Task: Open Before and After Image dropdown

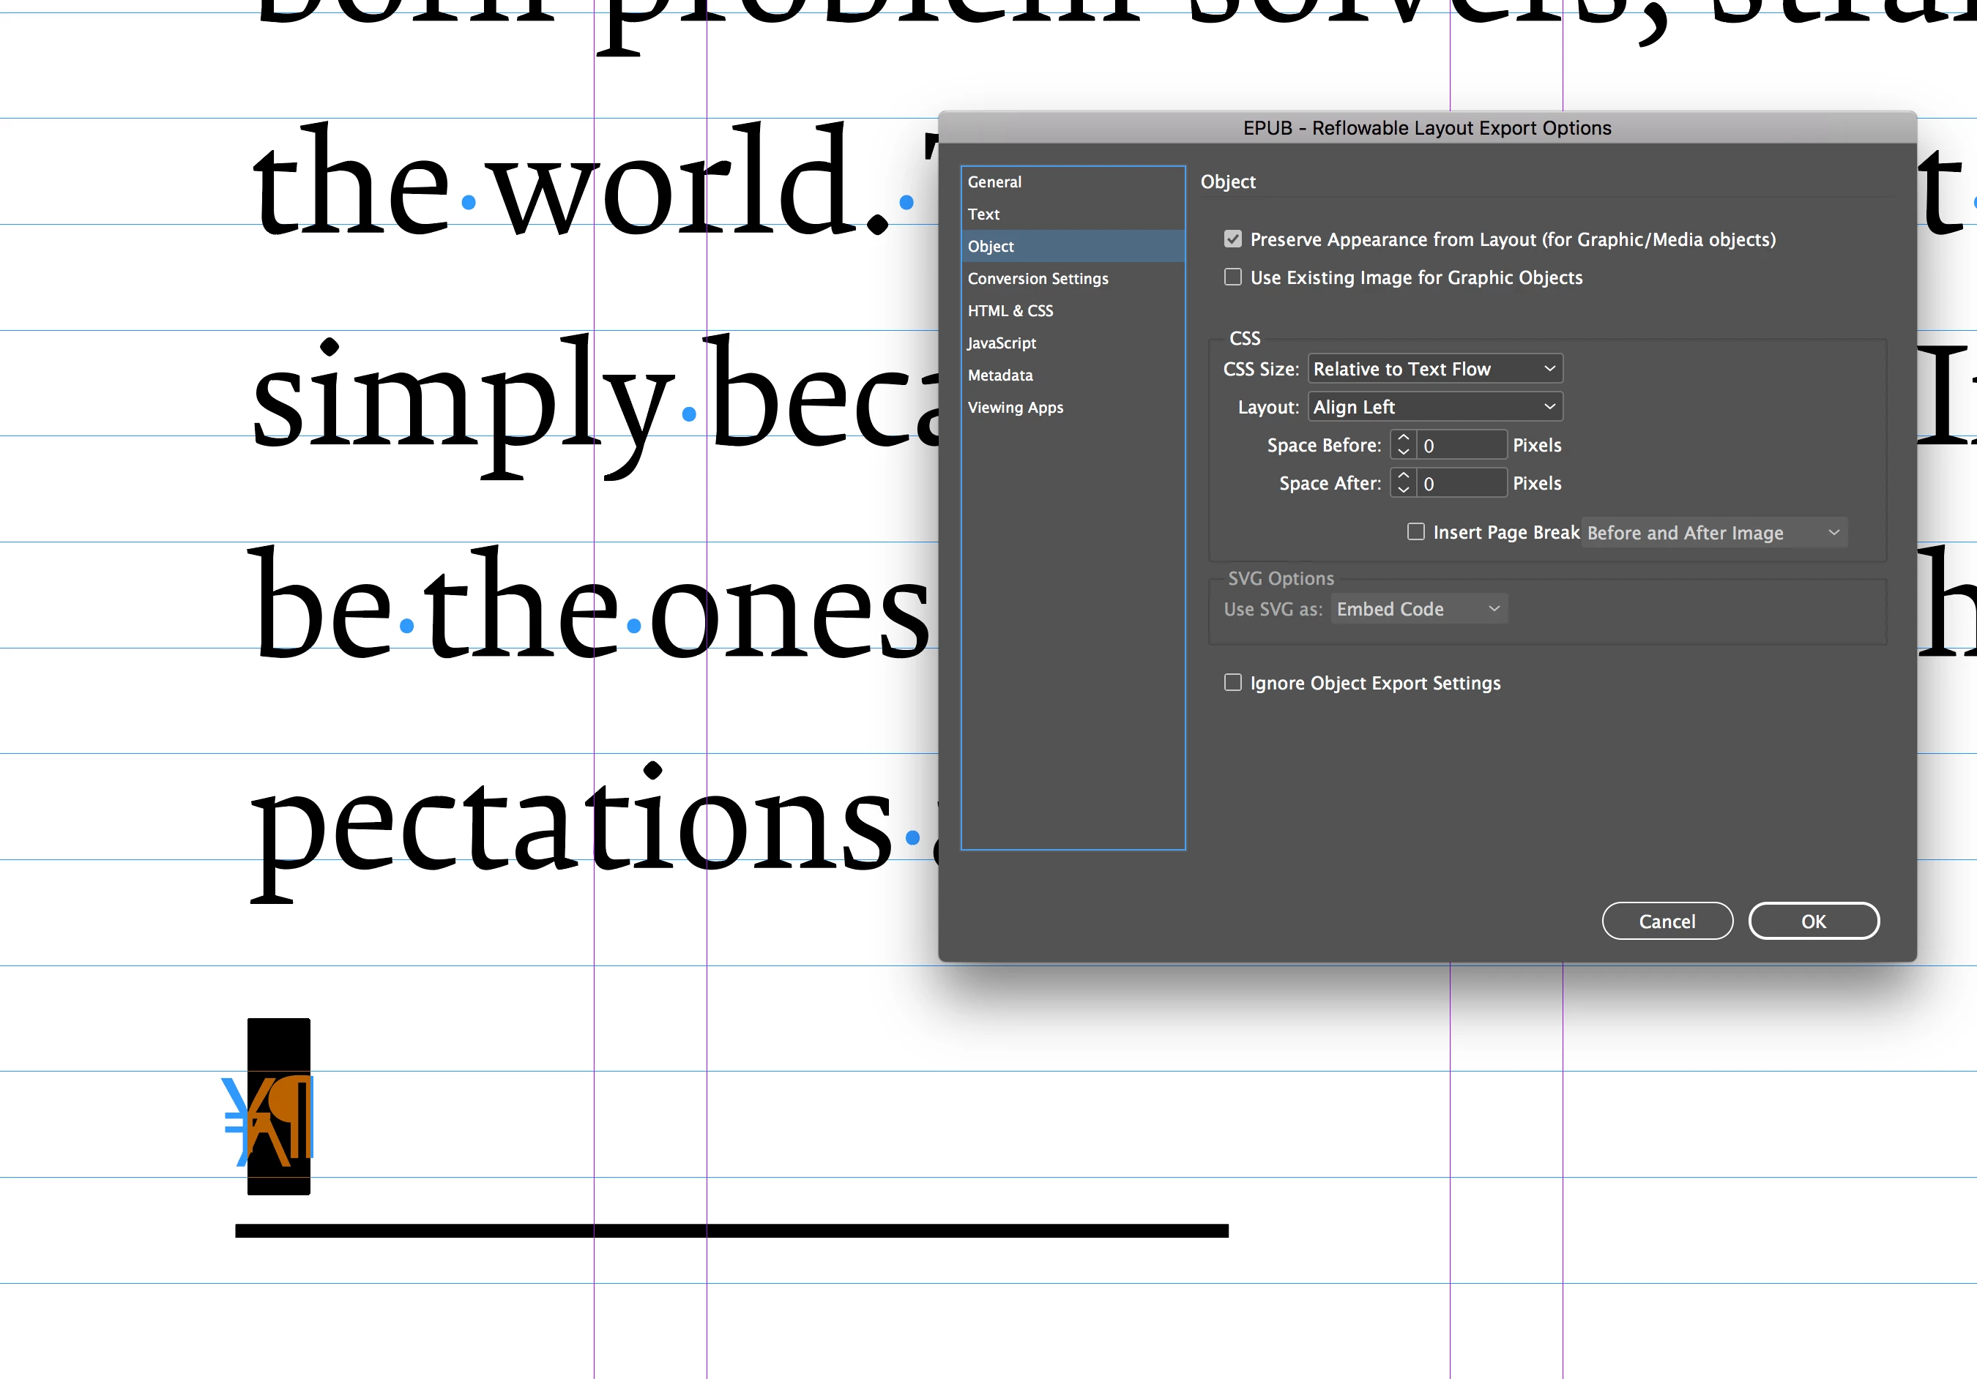Action: (x=1713, y=533)
